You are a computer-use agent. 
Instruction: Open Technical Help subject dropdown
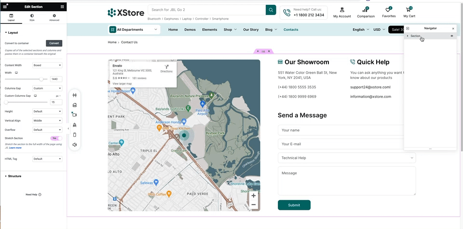[x=347, y=158]
